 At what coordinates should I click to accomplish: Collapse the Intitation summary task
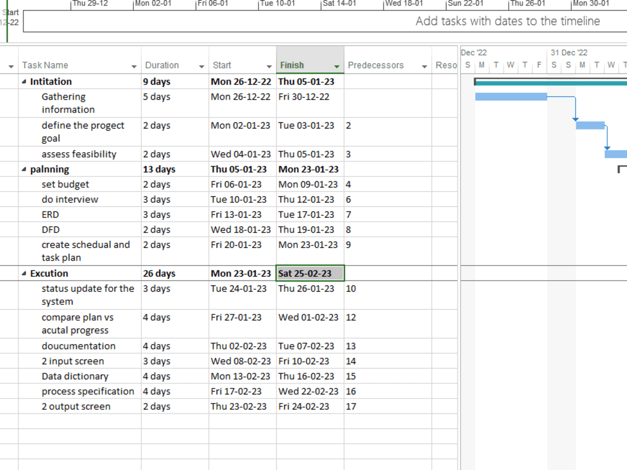(24, 81)
